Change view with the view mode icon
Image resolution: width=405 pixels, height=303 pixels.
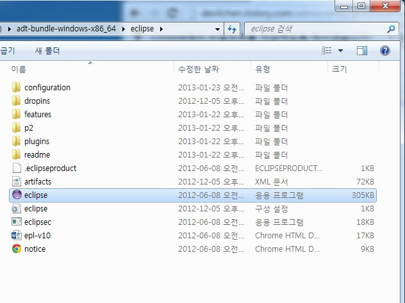pyautogui.click(x=326, y=51)
